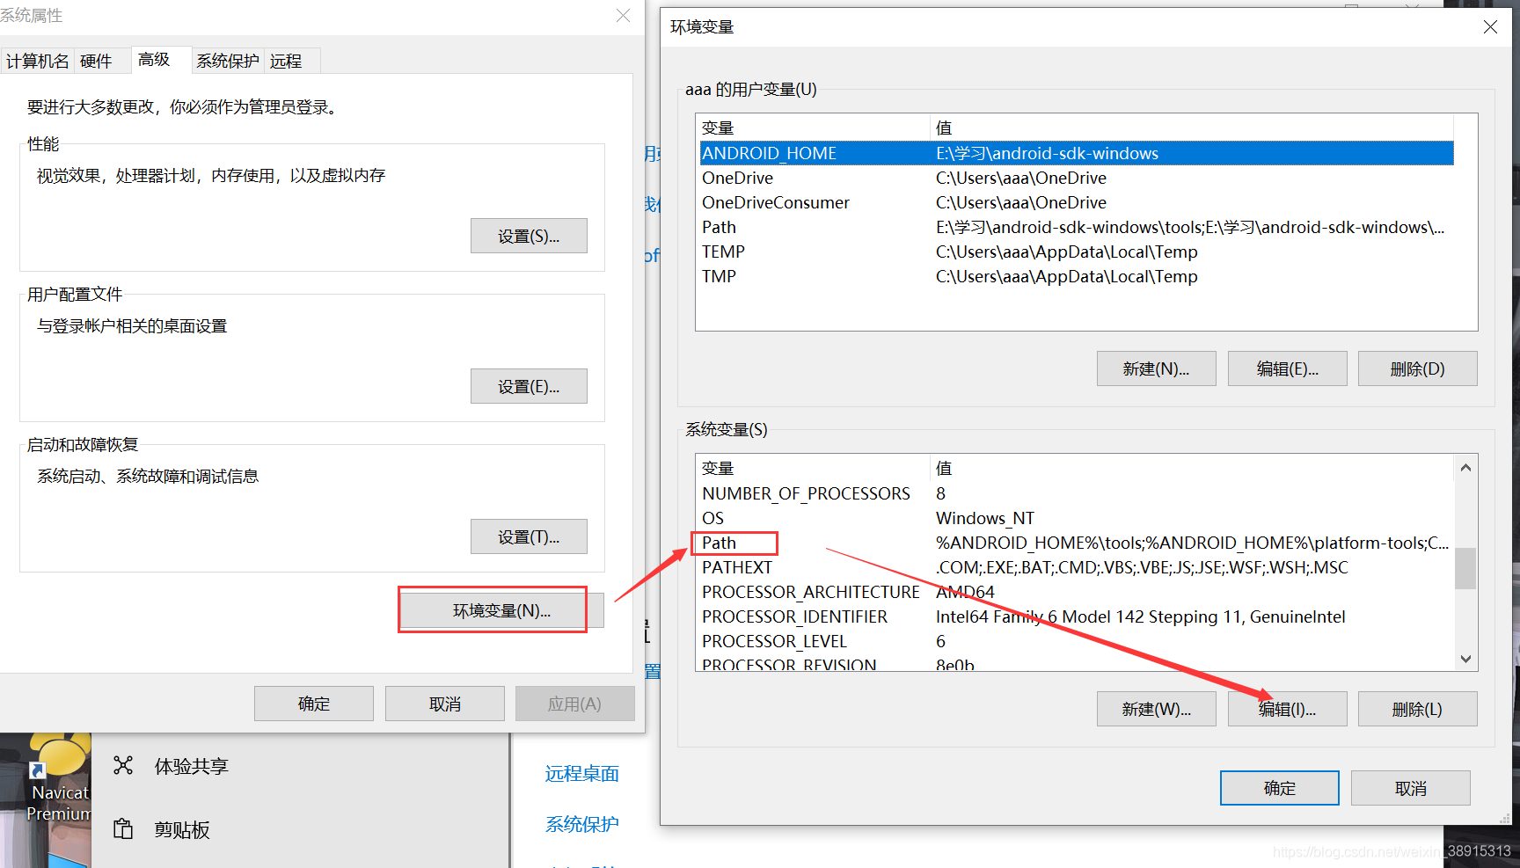Open performance 设置(S) button
The width and height of the screenshot is (1520, 868).
click(529, 236)
